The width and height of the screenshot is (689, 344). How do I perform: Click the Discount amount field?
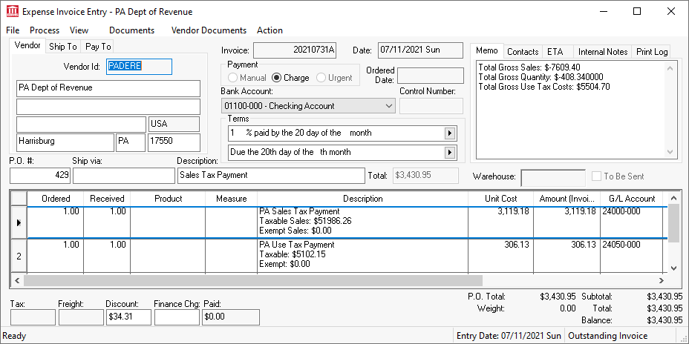pyautogui.click(x=128, y=317)
